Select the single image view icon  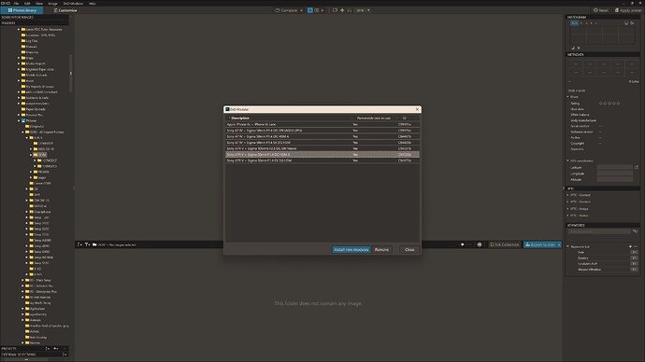click(309, 10)
